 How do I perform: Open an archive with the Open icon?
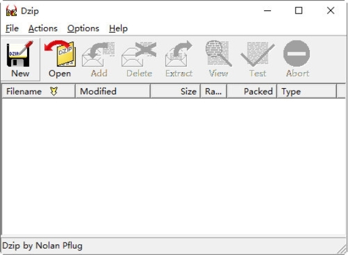pyautogui.click(x=60, y=54)
